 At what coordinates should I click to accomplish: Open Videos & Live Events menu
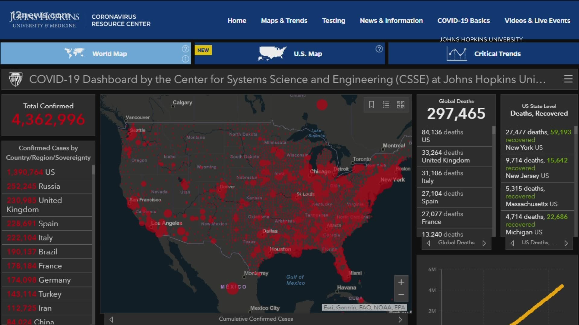pos(537,20)
